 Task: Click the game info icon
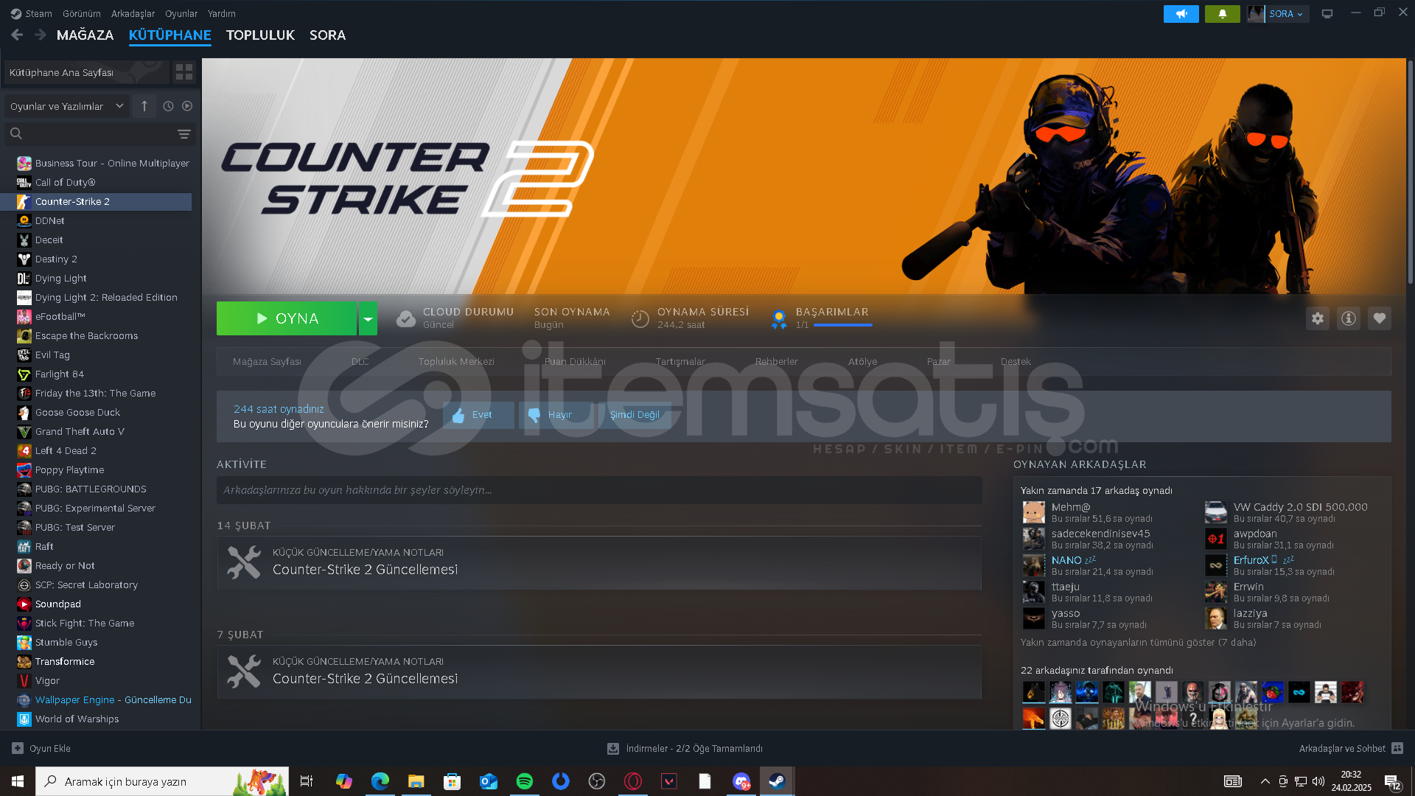pos(1348,318)
